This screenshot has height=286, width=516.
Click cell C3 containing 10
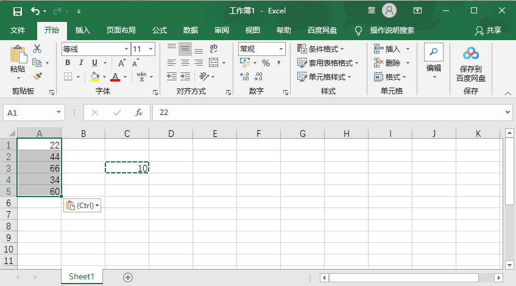click(x=127, y=168)
